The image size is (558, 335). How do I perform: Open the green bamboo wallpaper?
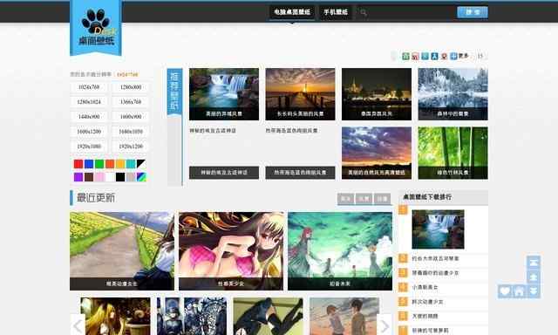tap(453, 153)
